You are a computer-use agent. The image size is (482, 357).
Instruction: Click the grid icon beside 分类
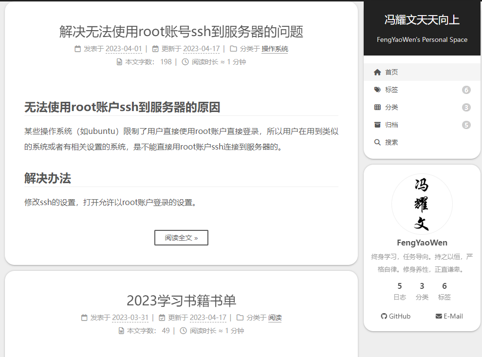pyautogui.click(x=377, y=107)
